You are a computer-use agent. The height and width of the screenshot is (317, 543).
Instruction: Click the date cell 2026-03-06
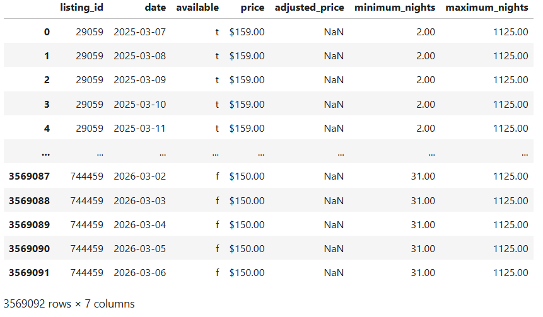click(140, 272)
